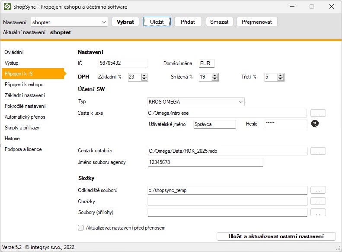
Task: Open Základní nastavení section
Action: [25, 95]
